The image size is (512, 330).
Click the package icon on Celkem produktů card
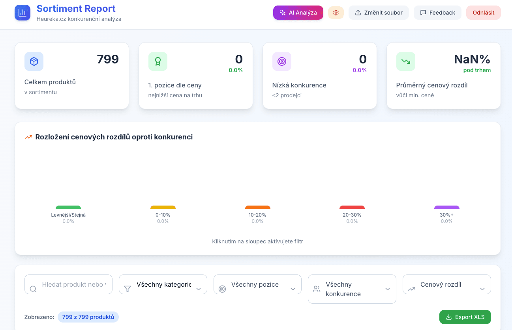click(x=34, y=61)
